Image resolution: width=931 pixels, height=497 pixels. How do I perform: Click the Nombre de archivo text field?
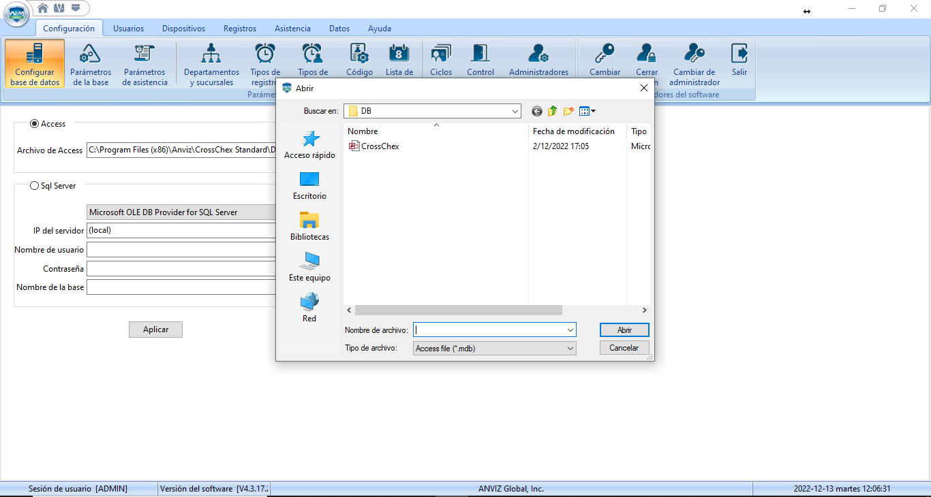click(489, 330)
